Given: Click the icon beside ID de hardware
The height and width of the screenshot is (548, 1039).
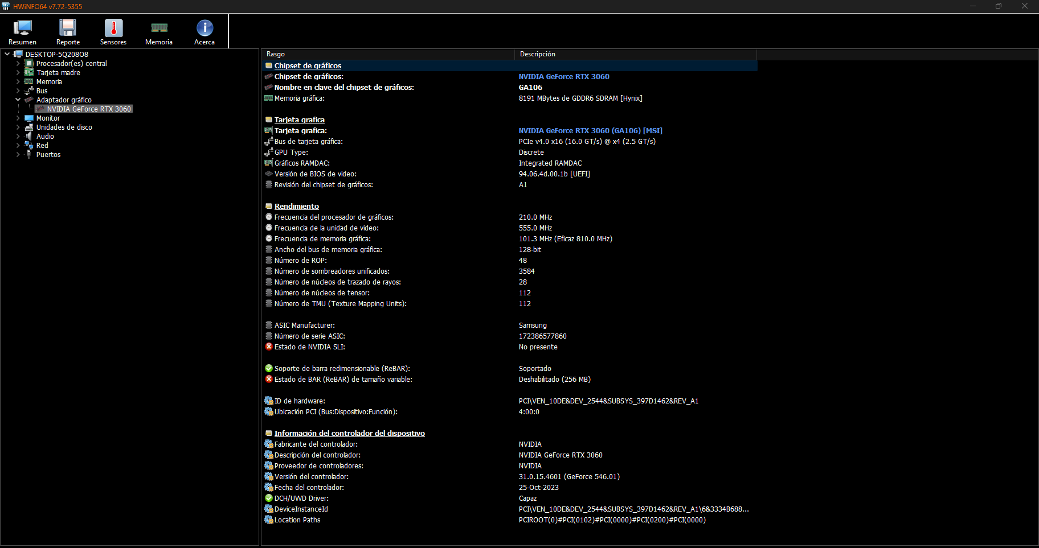Looking at the screenshot, I should [269, 401].
